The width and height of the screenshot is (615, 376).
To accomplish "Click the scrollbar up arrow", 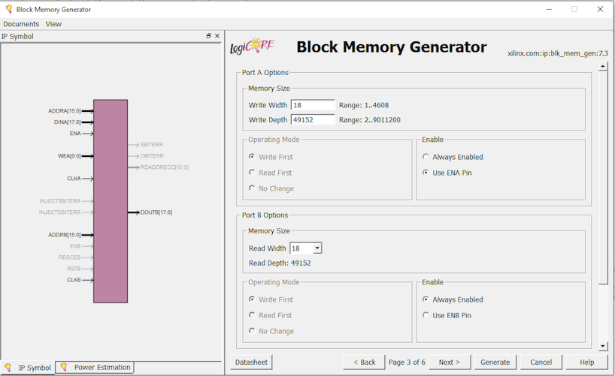I will (603, 67).
